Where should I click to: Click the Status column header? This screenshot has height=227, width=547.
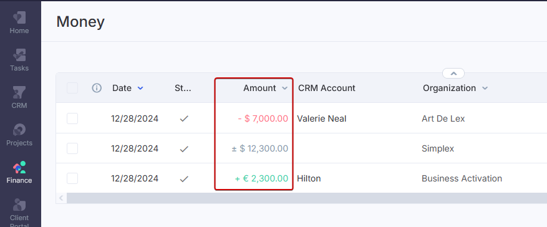(183, 88)
